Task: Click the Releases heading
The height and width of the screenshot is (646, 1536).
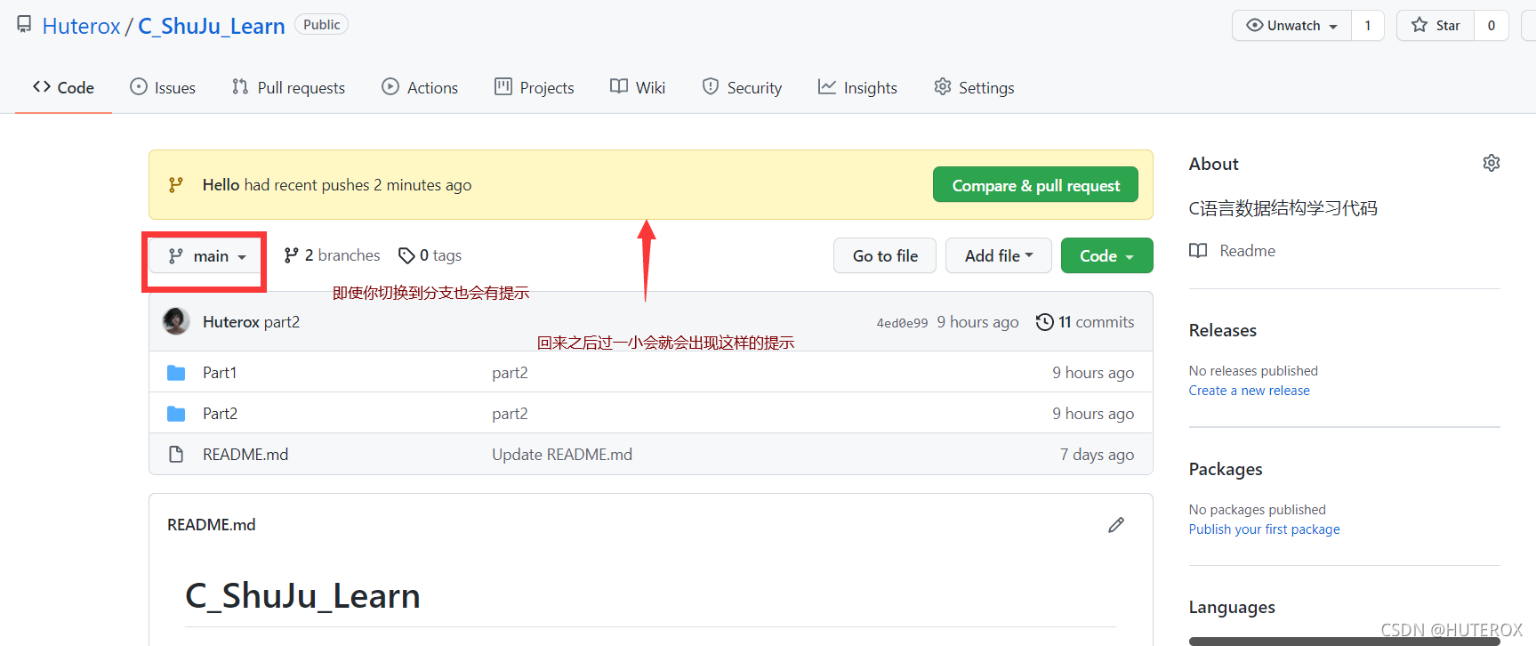Action: coord(1223,330)
